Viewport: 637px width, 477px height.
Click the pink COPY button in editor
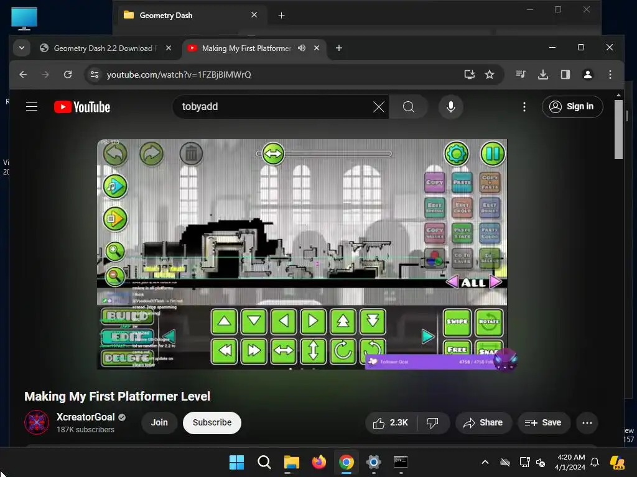[434, 183]
